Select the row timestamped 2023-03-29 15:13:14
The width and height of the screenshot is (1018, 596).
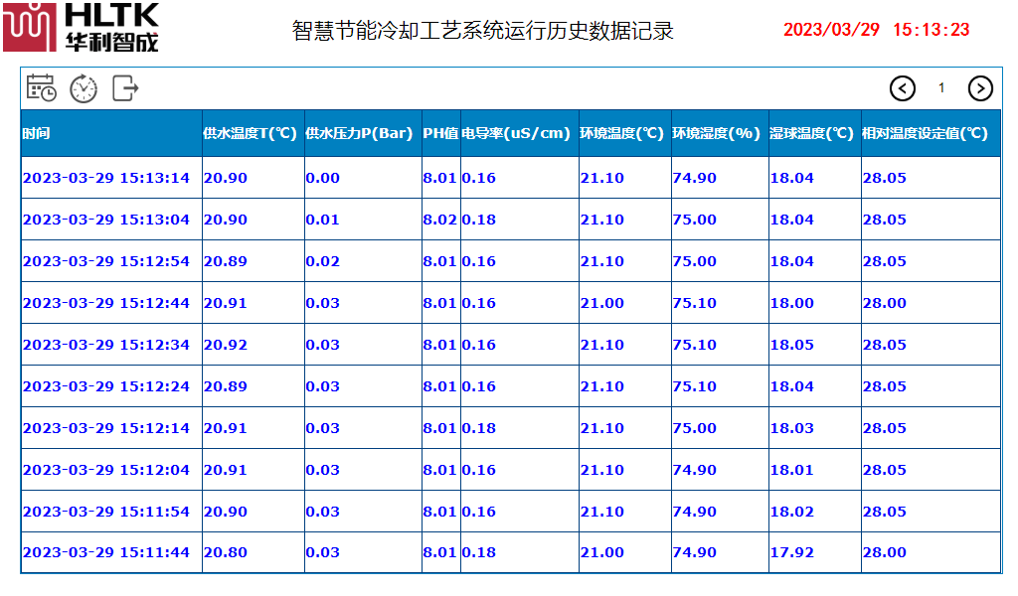coord(106,178)
